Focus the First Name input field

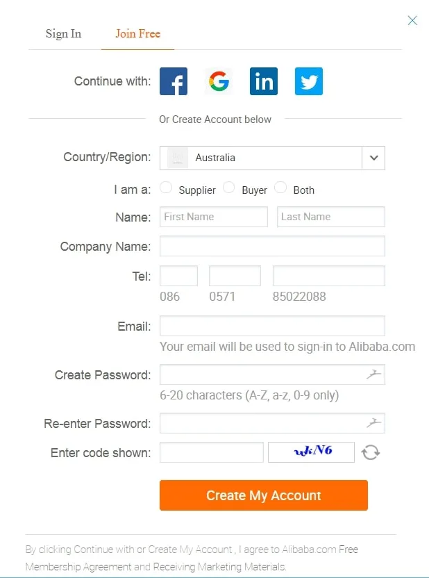pos(214,217)
